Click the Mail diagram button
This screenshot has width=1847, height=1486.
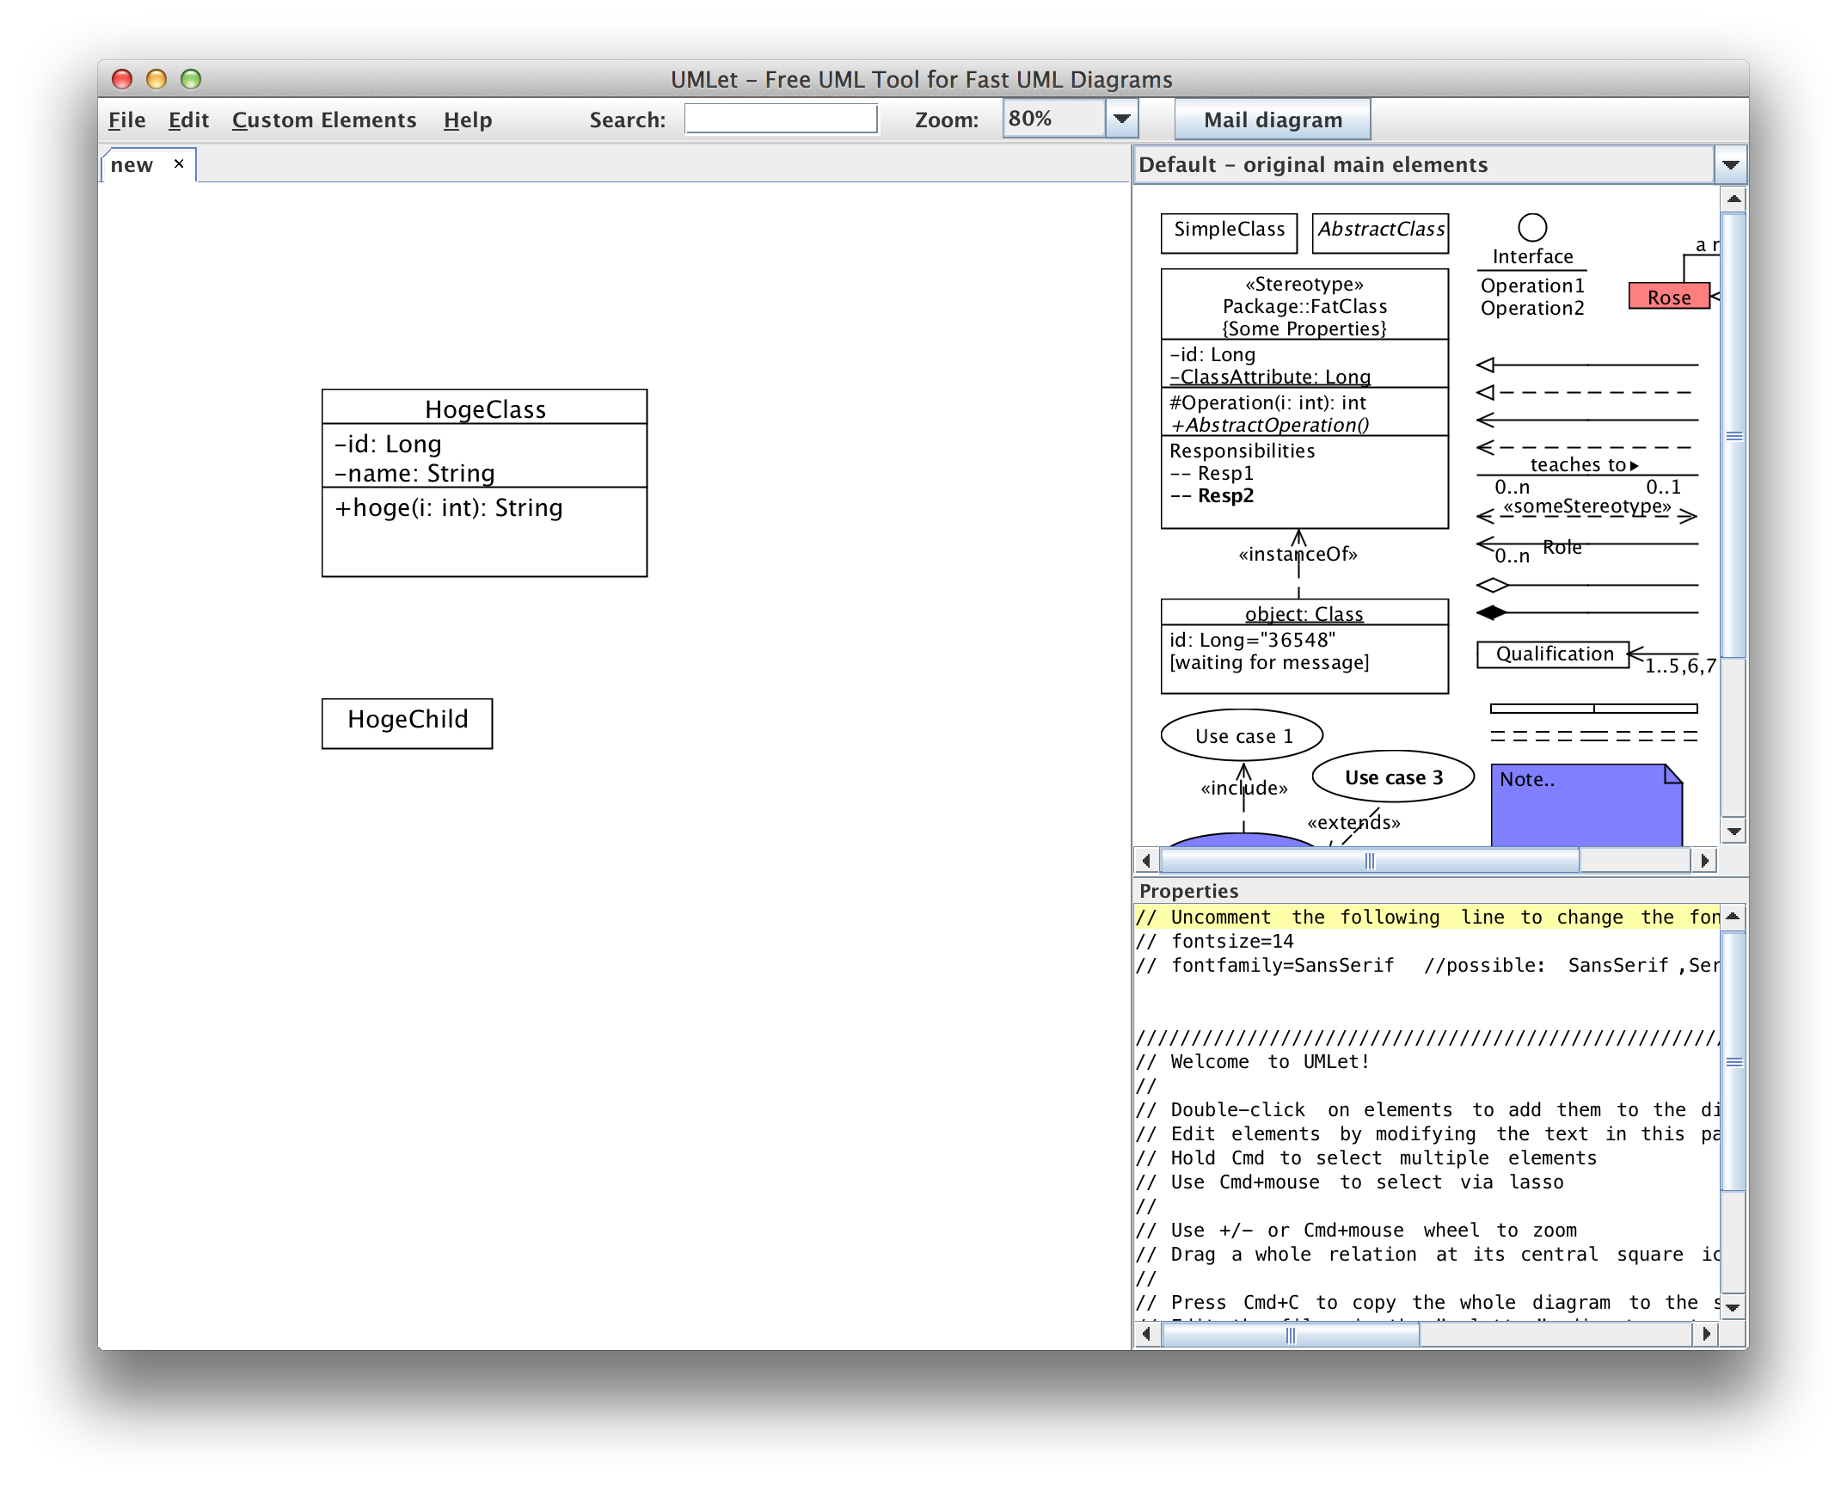coord(1273,120)
